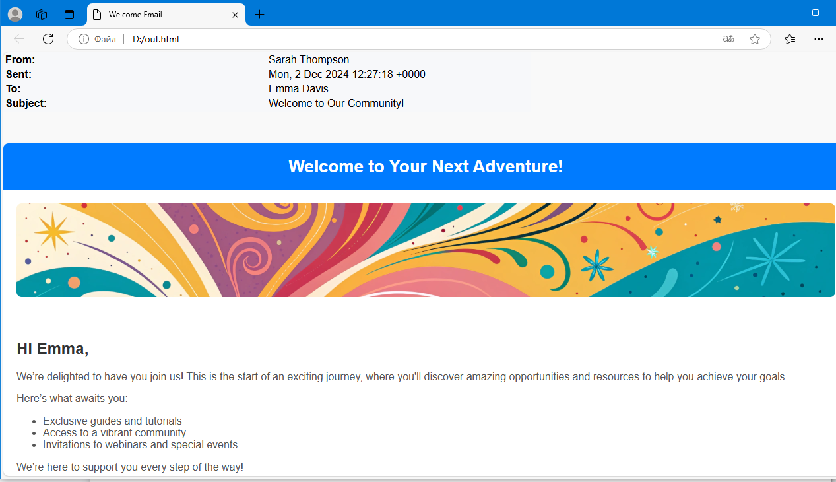Click the Exclusive guides and tutorials item
Screen dimensions: 836x482
point(112,421)
